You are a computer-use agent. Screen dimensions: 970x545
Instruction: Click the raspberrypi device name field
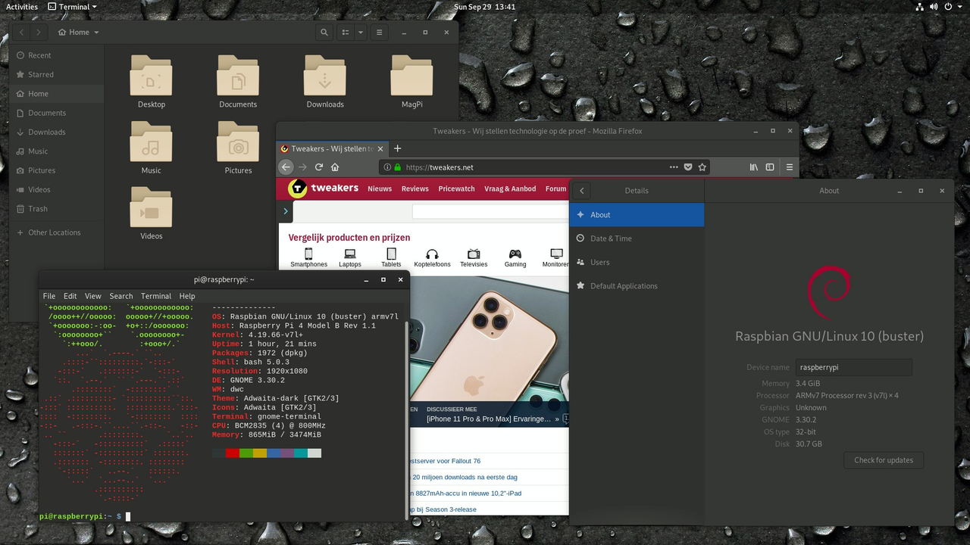coord(853,367)
